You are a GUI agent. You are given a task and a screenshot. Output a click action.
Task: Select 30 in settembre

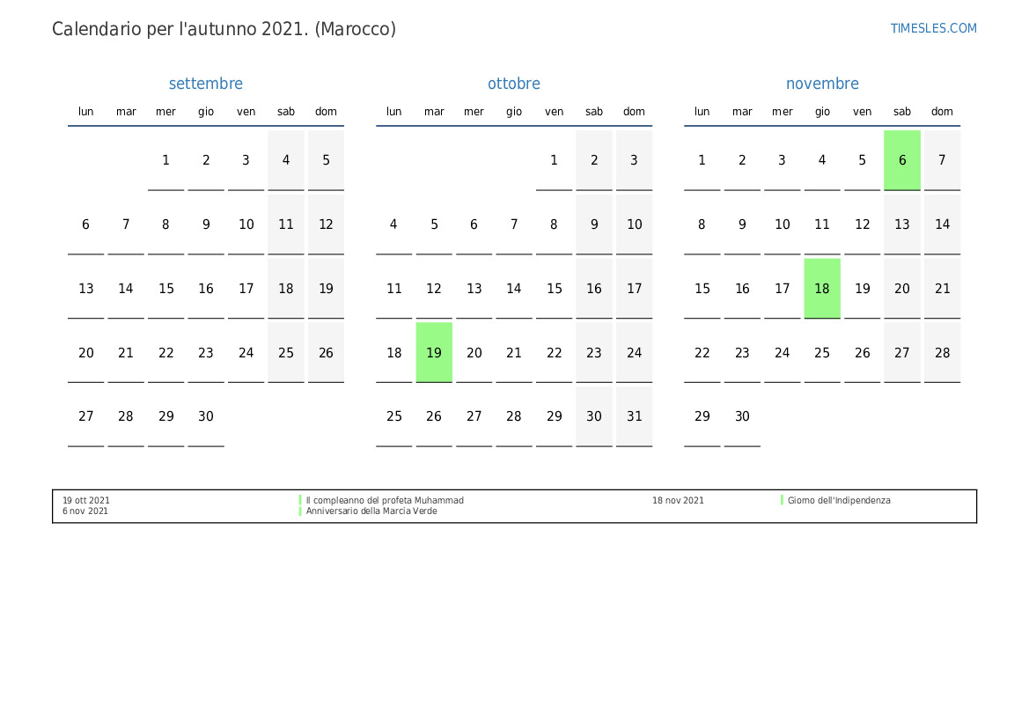(206, 416)
